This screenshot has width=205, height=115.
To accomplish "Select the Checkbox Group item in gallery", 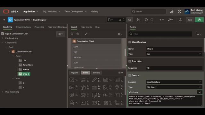I will pos(83,80).
